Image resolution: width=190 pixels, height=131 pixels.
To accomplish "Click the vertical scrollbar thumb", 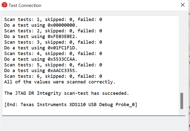I will coord(182,101).
